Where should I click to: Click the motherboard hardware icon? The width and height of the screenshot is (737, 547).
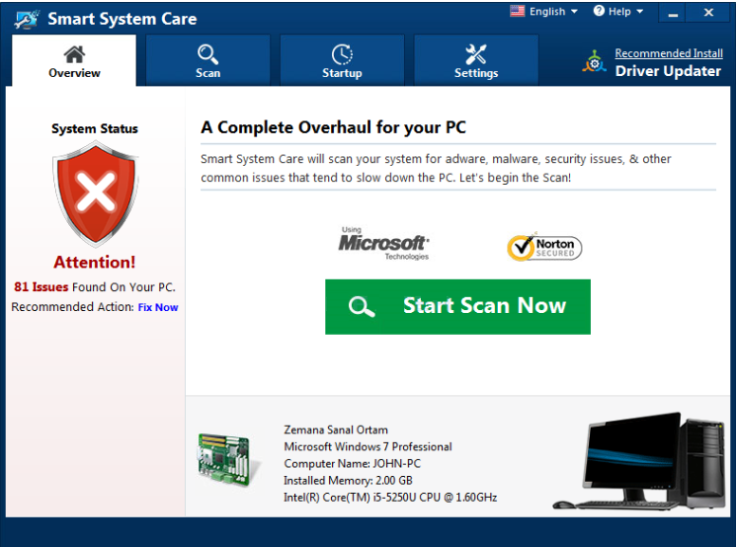pyautogui.click(x=227, y=459)
